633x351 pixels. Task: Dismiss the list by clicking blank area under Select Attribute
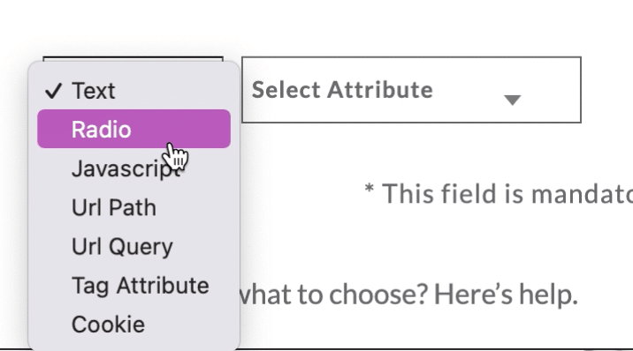pyautogui.click(x=411, y=151)
